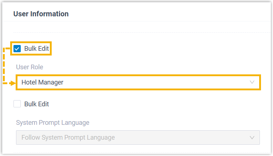Click the System Prompt Language field label
Viewport: 273px width, 156px height.
52,123
